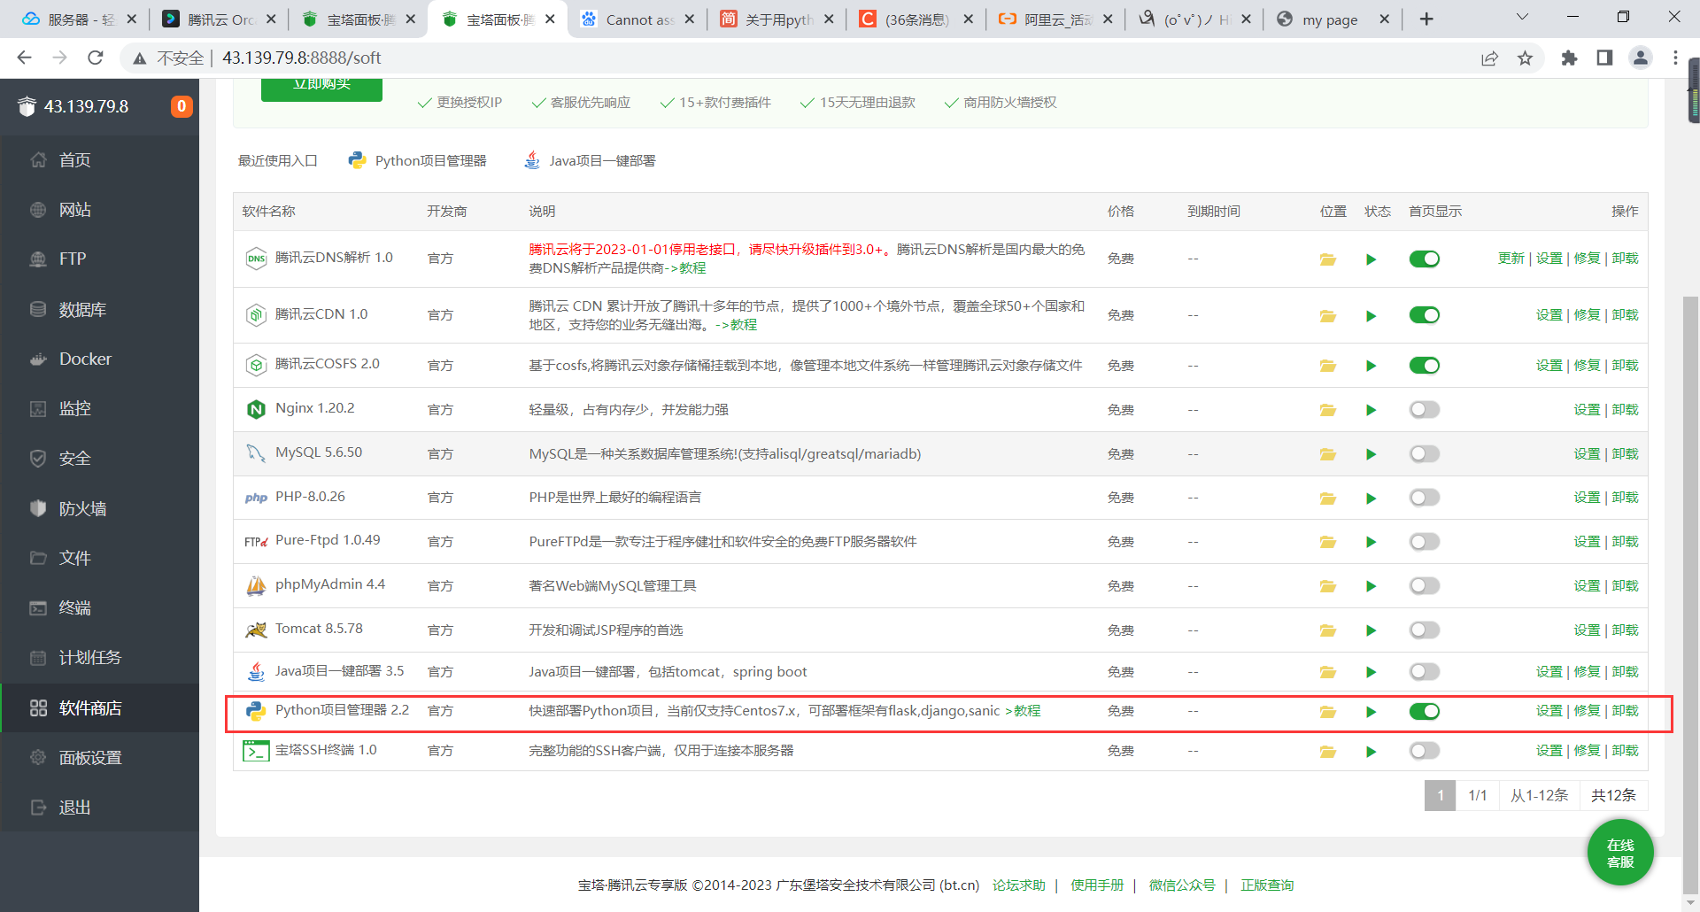The height and width of the screenshot is (912, 1700).
Task: Disable homepage display for Python项目管理器
Action: point(1425,712)
